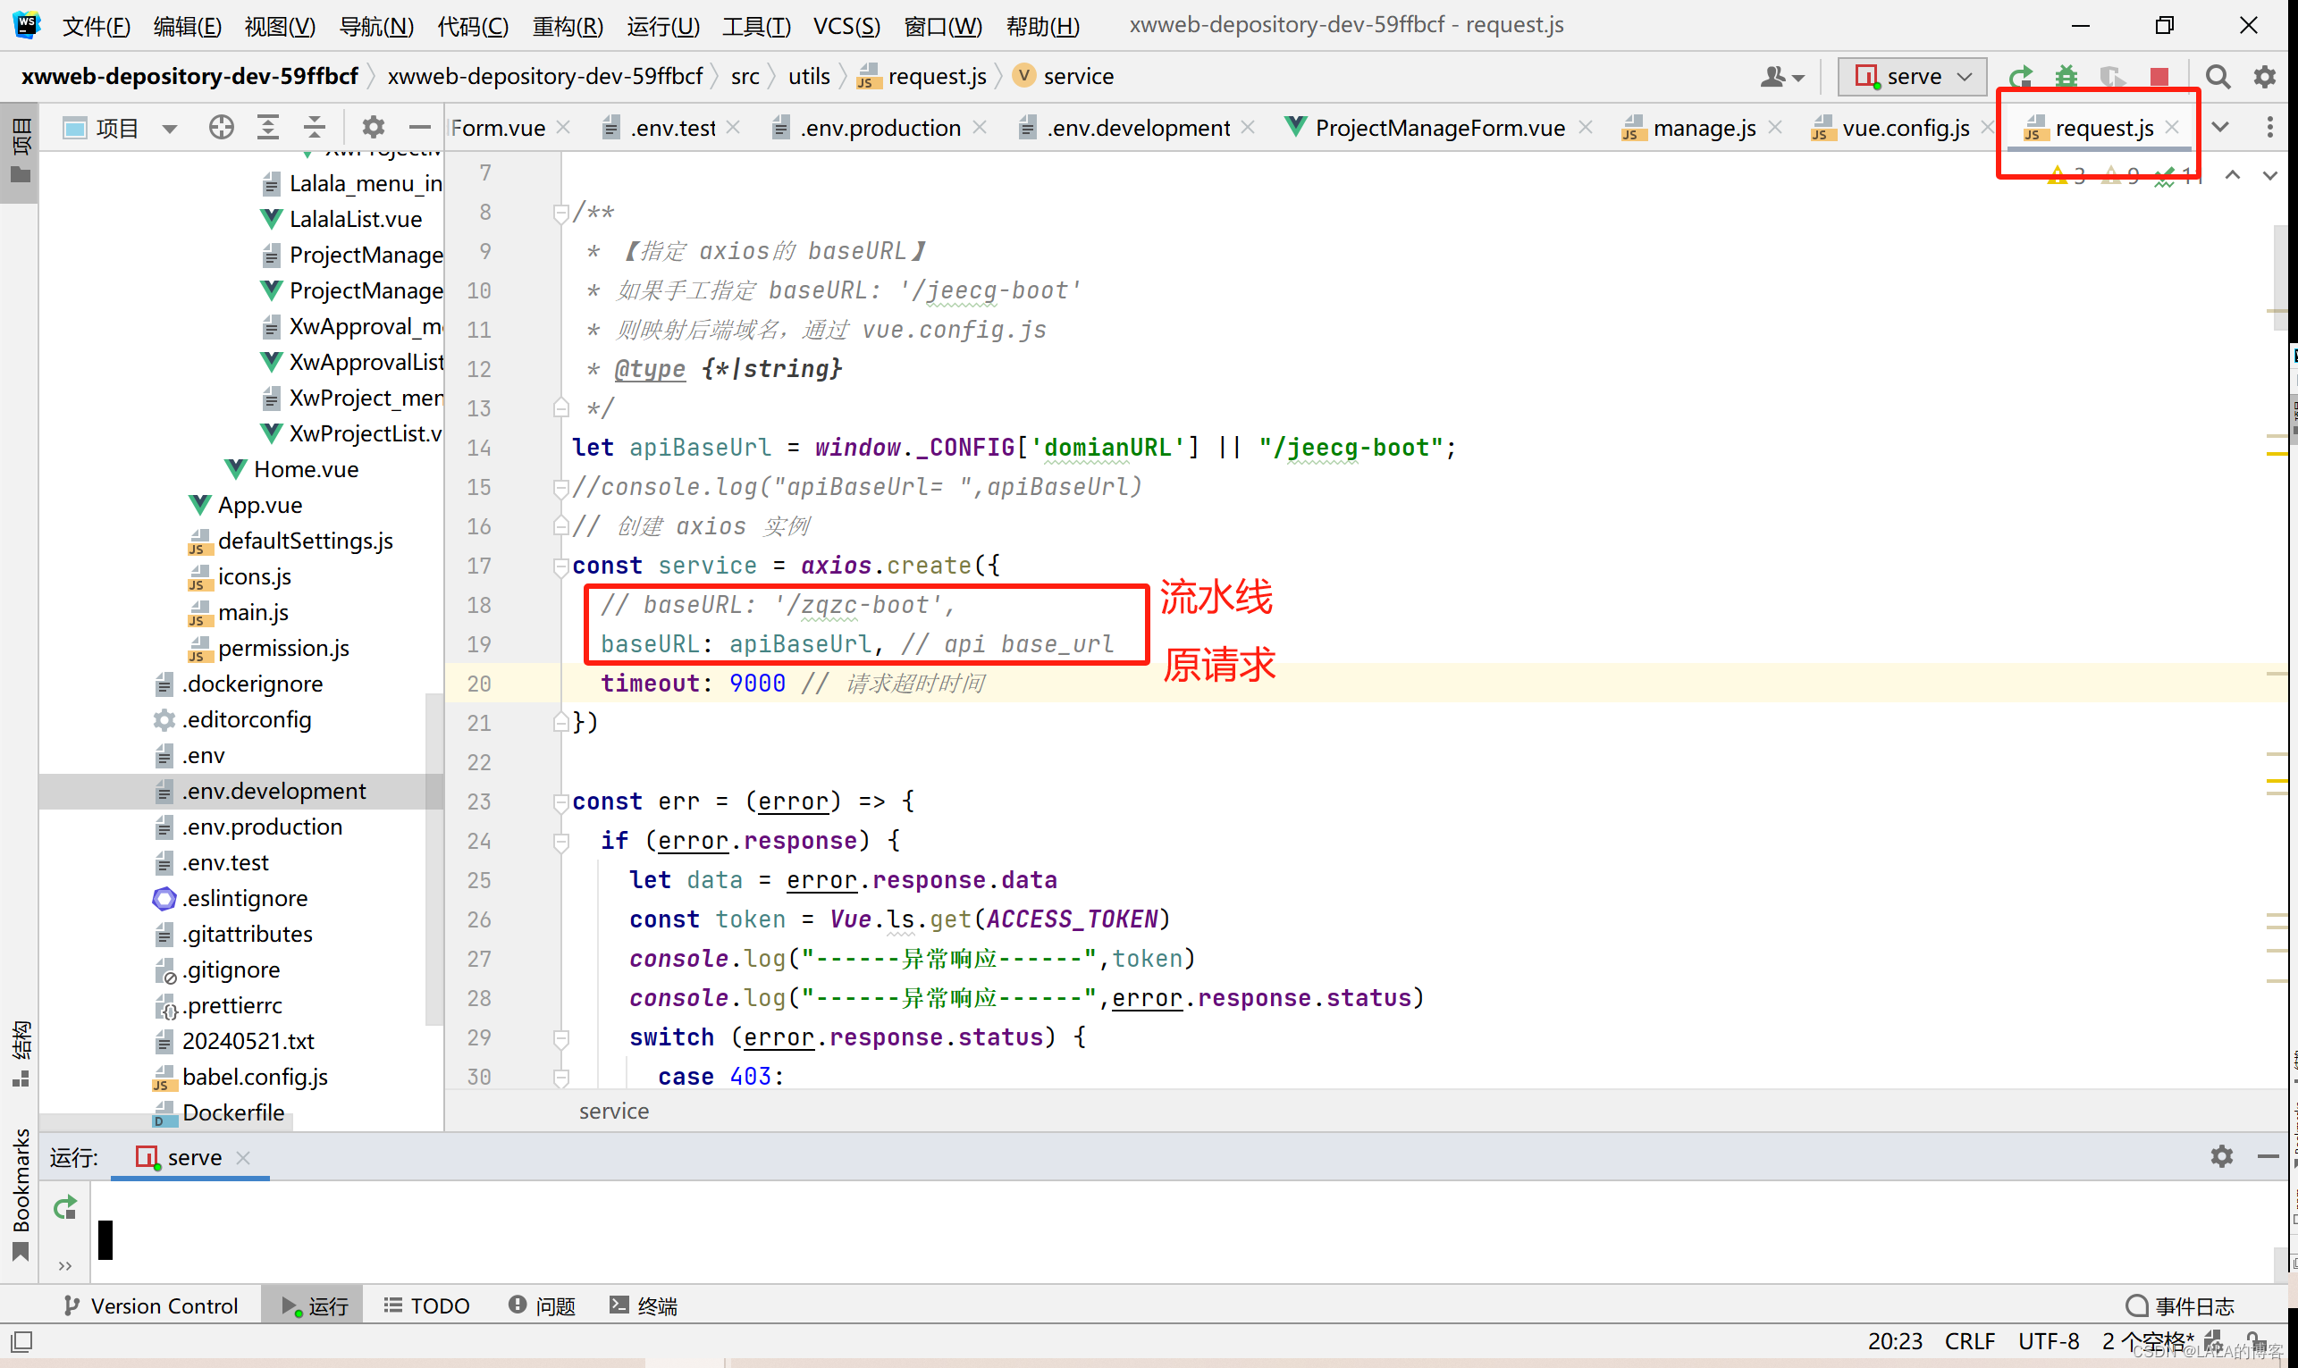
Task: Click service breadcrumb below editor
Action: [613, 1111]
